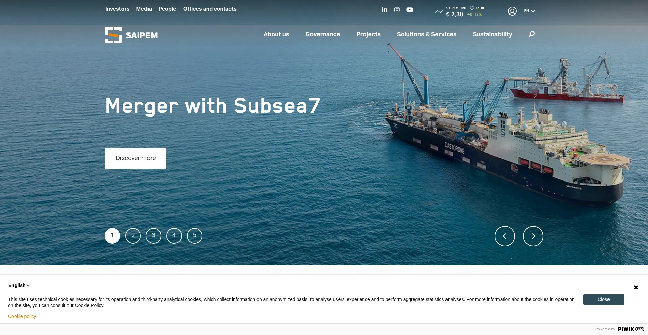Open the Cookie policy link

(22, 316)
